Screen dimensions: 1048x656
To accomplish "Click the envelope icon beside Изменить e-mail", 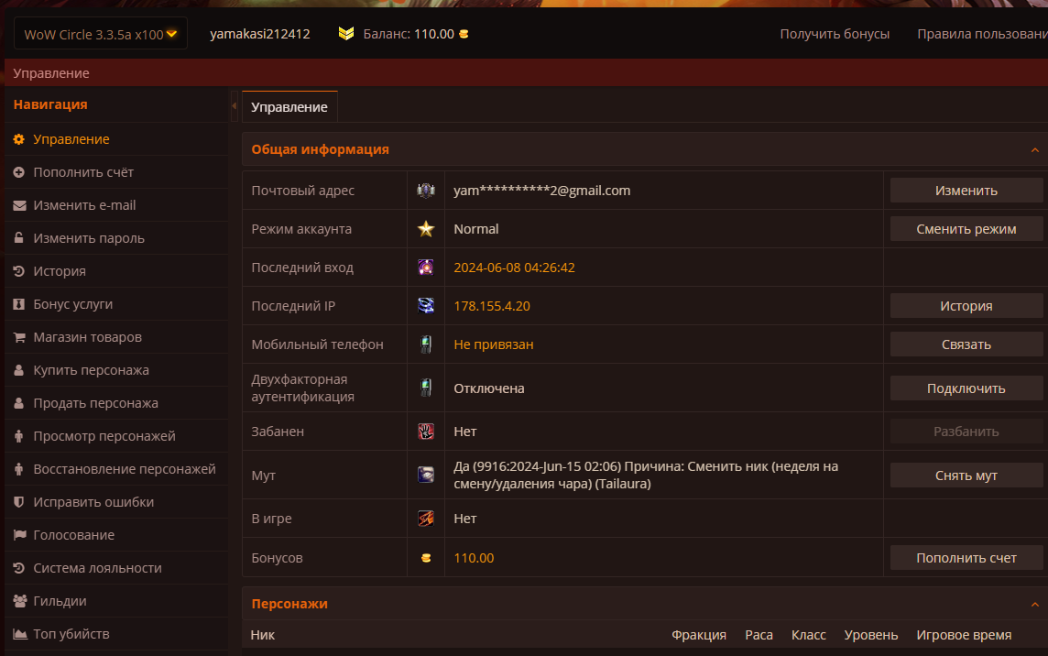I will point(19,205).
